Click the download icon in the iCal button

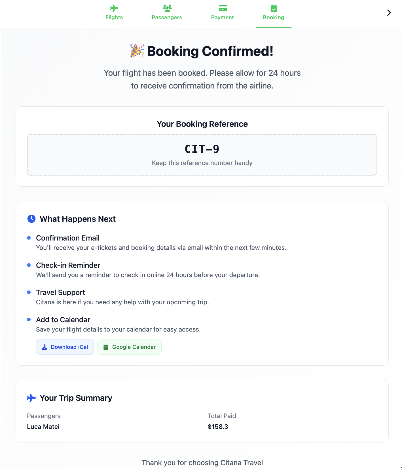coord(45,347)
